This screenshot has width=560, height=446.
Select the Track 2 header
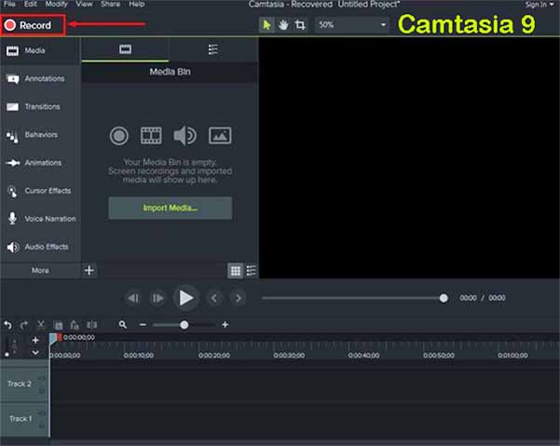point(24,384)
